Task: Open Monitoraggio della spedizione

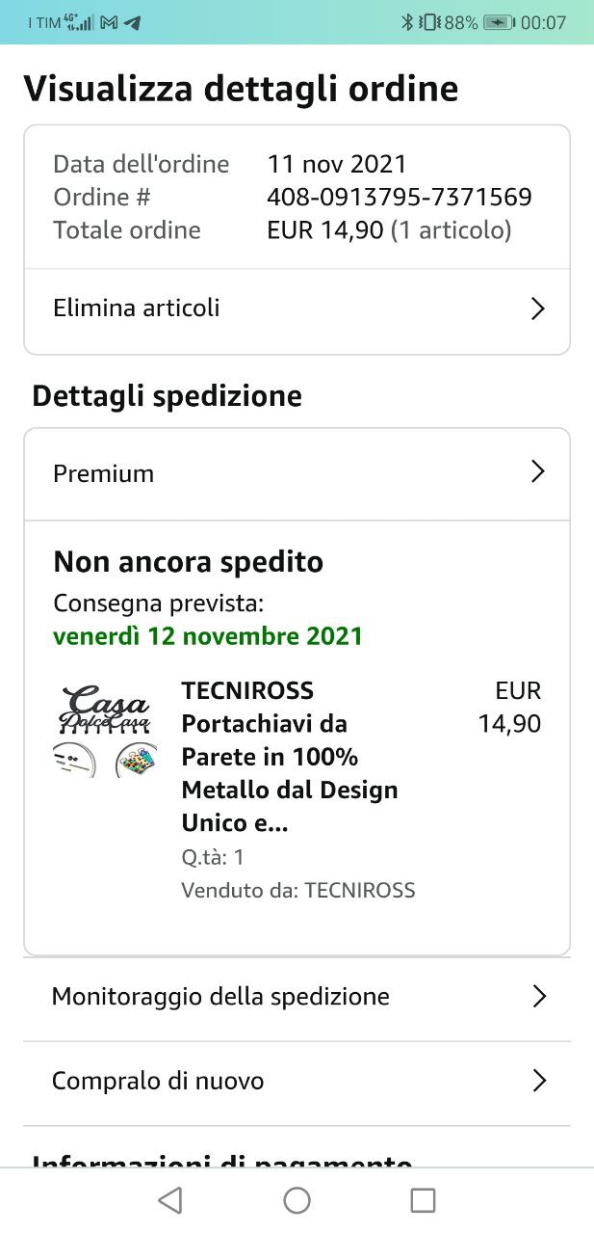Action: [x=297, y=999]
